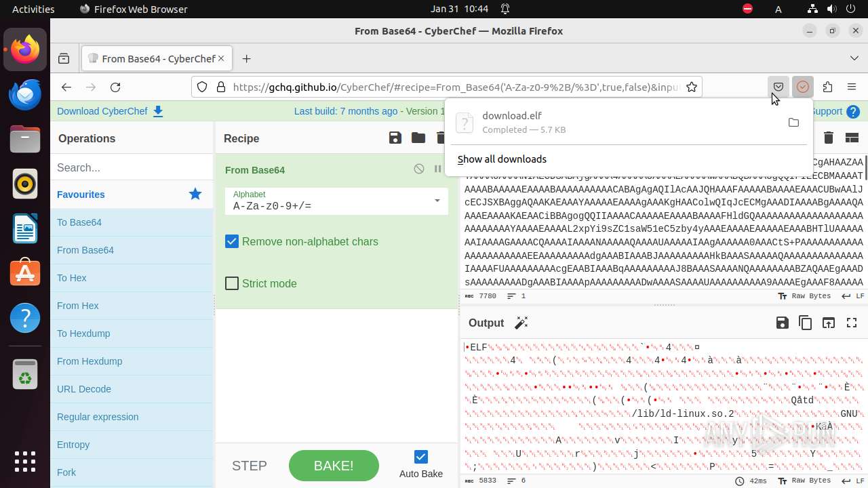The height and width of the screenshot is (488, 868).
Task: Replace input with output icon
Action: pos(829,323)
